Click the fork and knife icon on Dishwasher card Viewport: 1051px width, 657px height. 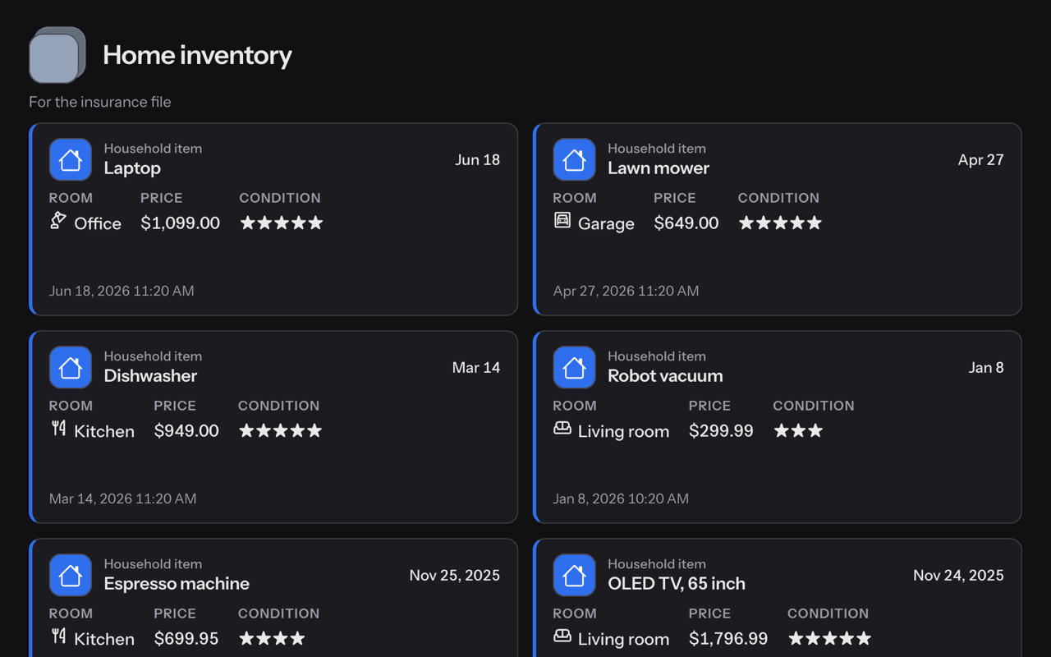tap(58, 428)
